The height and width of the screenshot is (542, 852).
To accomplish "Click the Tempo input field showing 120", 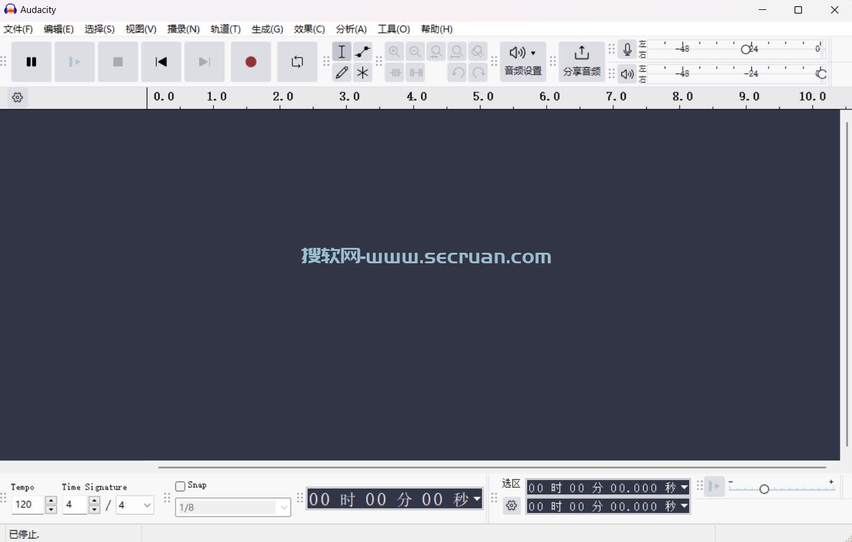I will tap(28, 505).
